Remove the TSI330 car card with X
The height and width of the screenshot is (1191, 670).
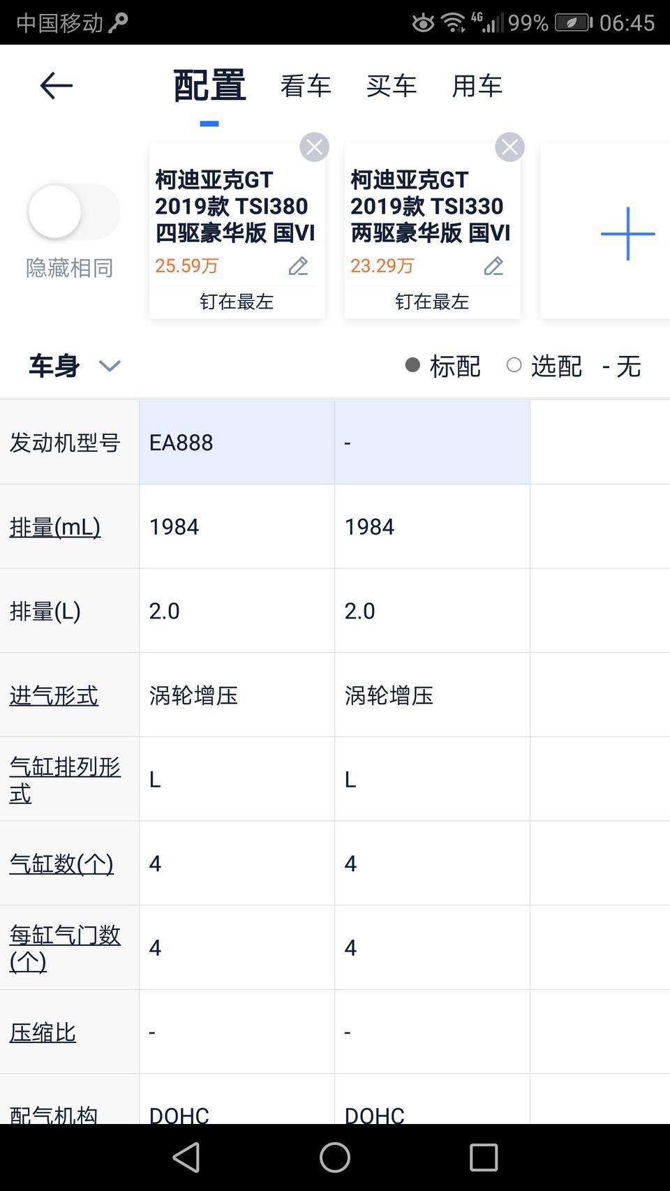click(x=509, y=147)
